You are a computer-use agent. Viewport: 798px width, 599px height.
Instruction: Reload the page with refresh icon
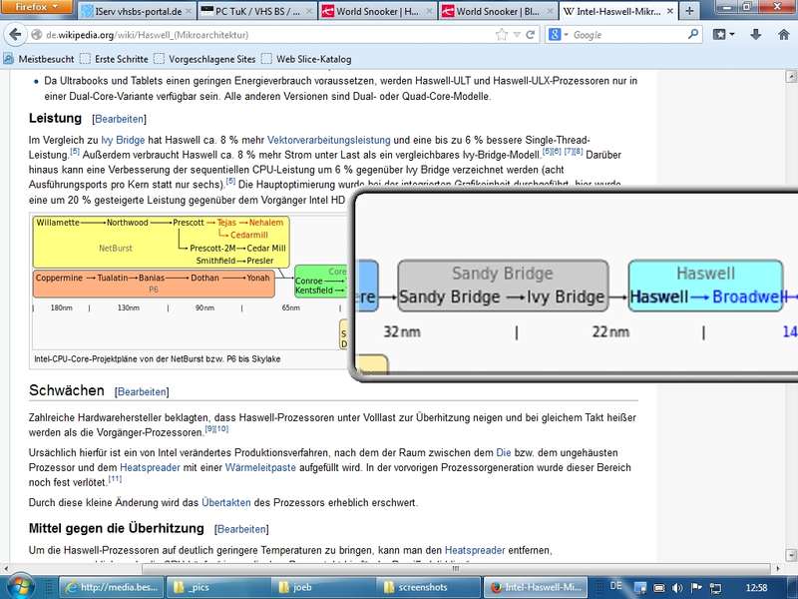[531, 35]
